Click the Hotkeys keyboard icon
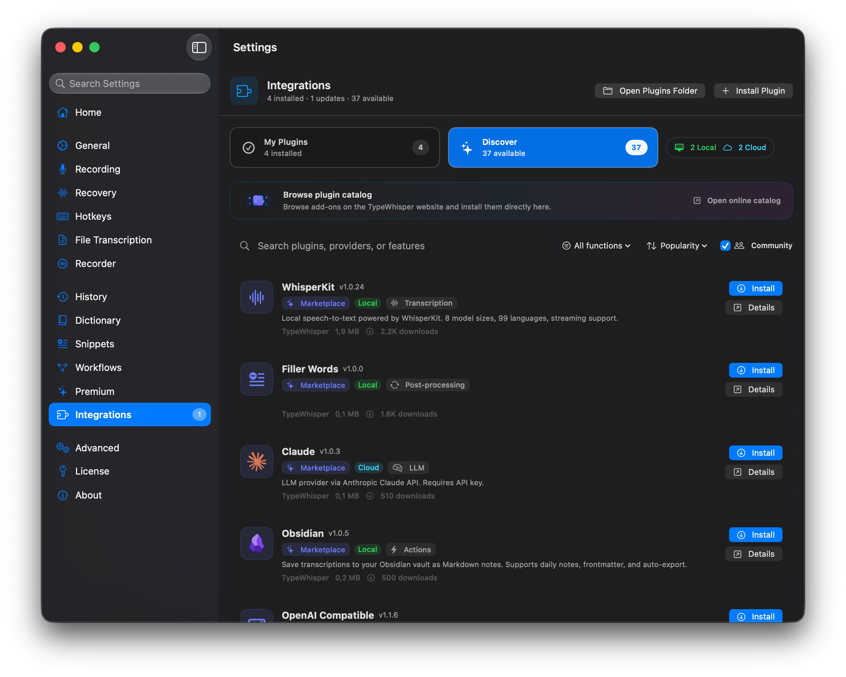The height and width of the screenshot is (677, 846). pos(63,216)
